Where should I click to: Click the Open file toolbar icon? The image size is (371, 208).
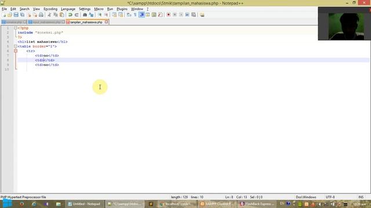pyautogui.click(x=10, y=15)
